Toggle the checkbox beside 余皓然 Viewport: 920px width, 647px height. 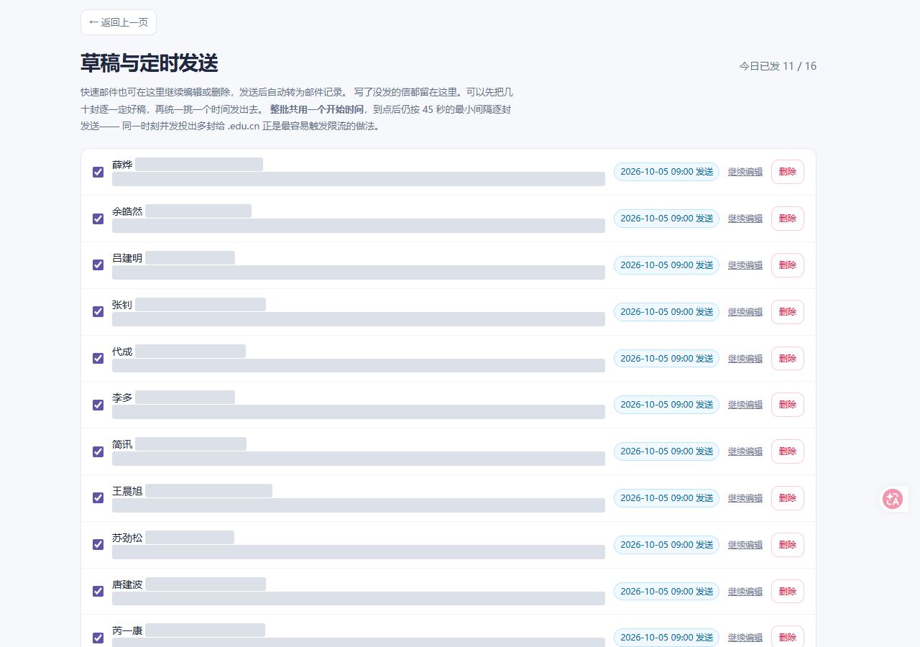point(98,219)
